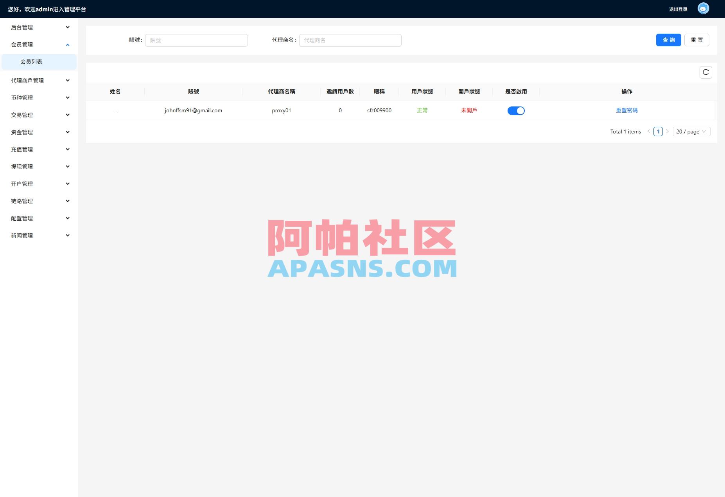Click the collapse arrow next to 会员管理

67,44
